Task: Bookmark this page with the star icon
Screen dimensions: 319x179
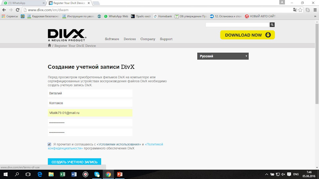Action: click(300, 10)
